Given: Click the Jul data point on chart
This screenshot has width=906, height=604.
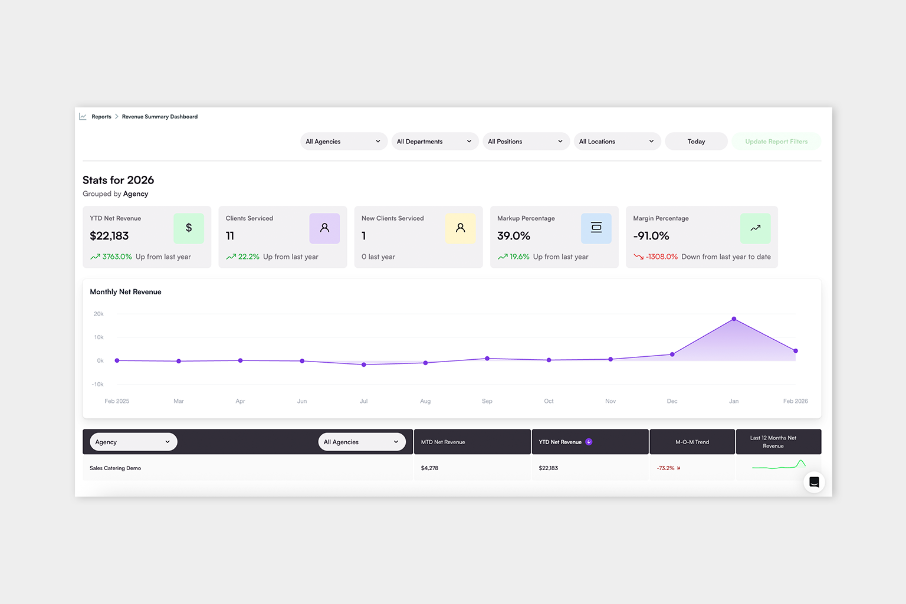Looking at the screenshot, I should point(364,365).
